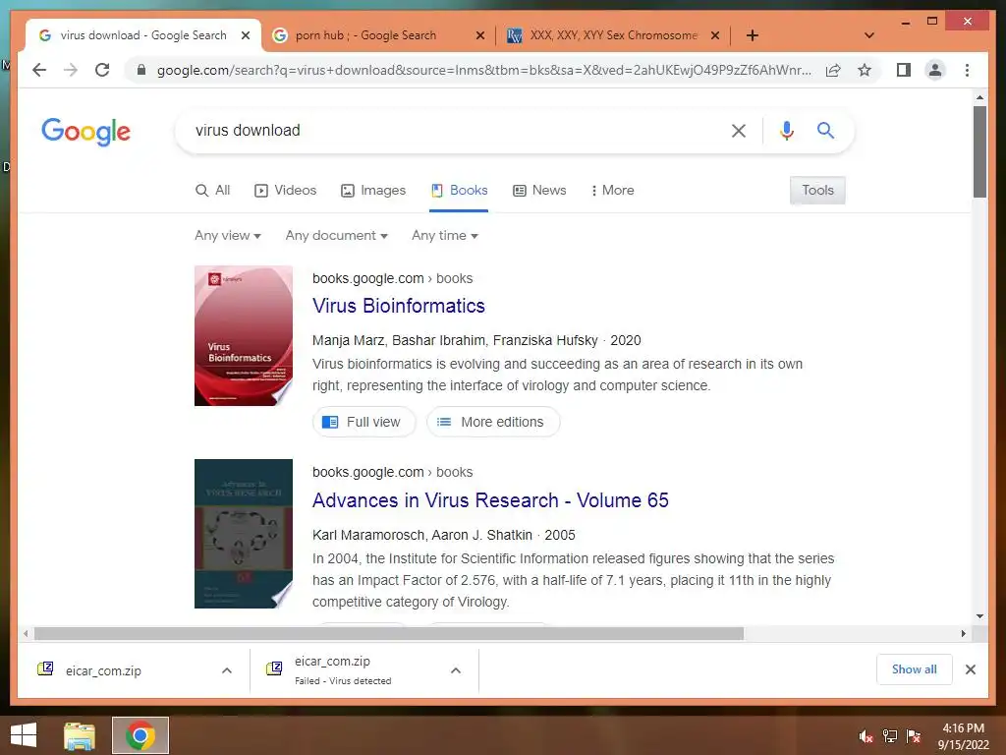The height and width of the screenshot is (755, 1006).
Task: Click the Virus Bioinformatics cover thumbnail
Action: tap(244, 336)
